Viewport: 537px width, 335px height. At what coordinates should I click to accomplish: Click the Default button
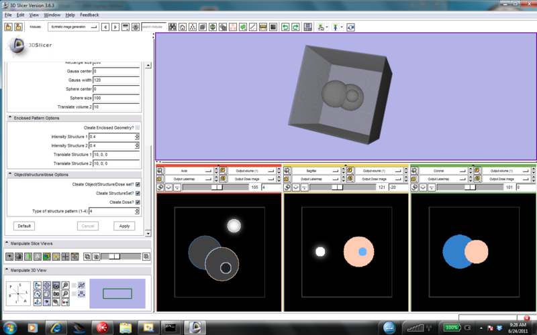24,226
